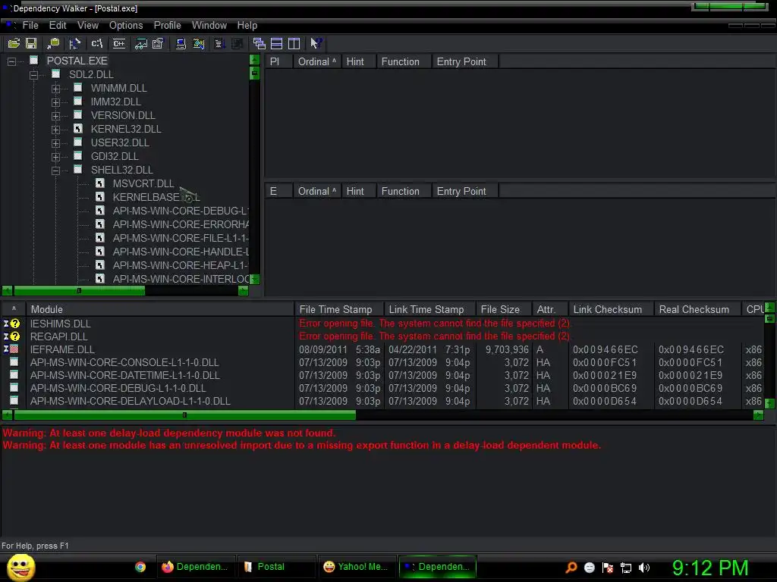Open the smiley Start button

(21, 567)
